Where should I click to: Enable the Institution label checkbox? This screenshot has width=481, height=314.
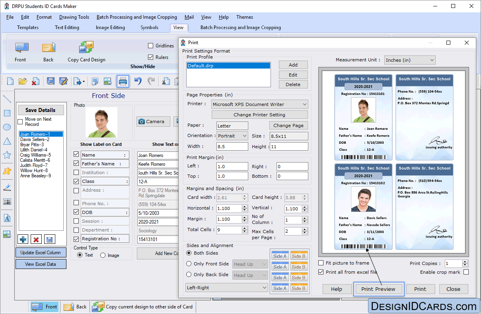point(76,173)
